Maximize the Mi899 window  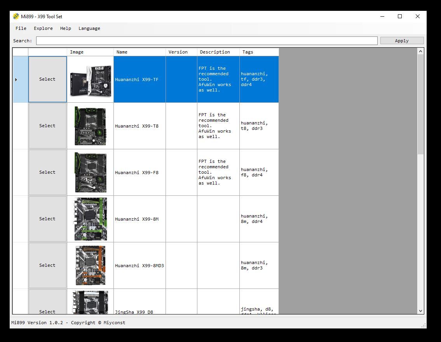tap(400, 17)
